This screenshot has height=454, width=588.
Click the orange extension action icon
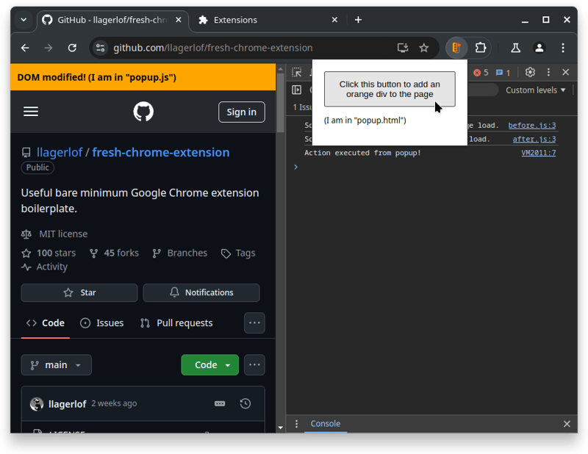(x=456, y=48)
